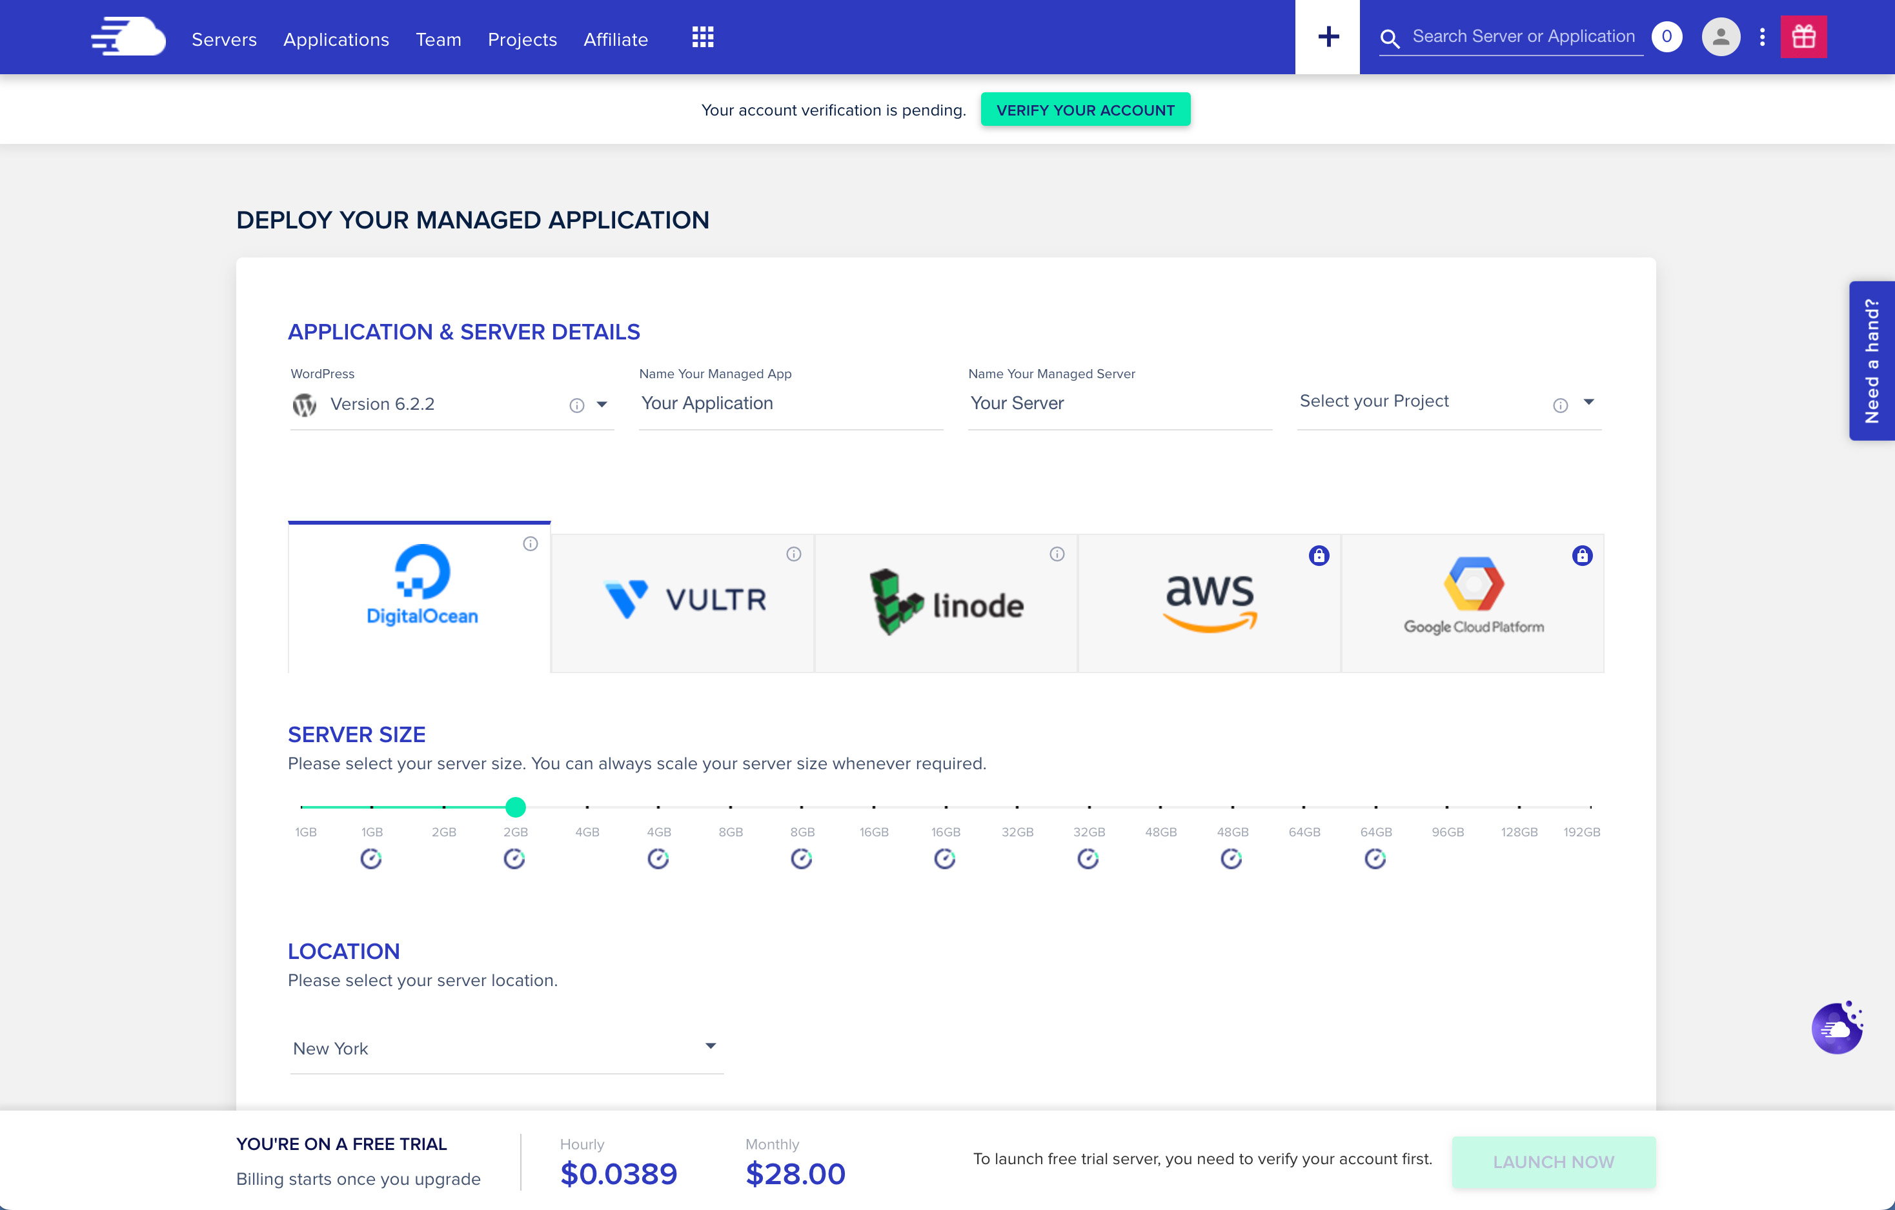1895x1210 pixels.
Task: Click the Cloudways logo
Action: (129, 36)
